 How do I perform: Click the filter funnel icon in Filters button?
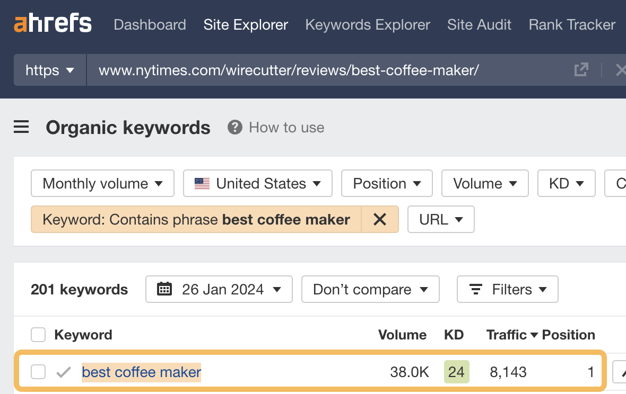(x=491, y=289)
